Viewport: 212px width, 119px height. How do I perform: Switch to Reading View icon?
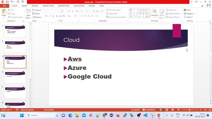(173, 110)
